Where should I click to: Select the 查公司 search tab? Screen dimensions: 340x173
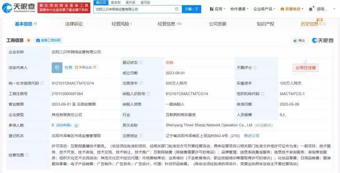101,2
